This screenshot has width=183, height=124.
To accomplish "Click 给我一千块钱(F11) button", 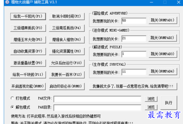I will 28,75.
